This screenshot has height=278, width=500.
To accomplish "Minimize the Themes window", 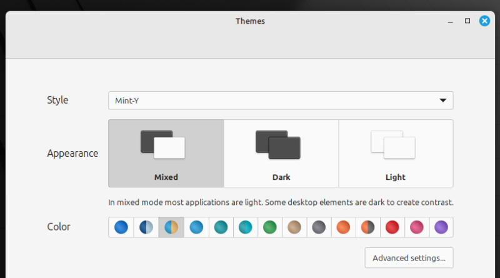I will point(450,22).
